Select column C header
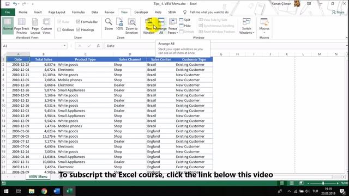This screenshot has height=196, width=349. tap(85, 54)
